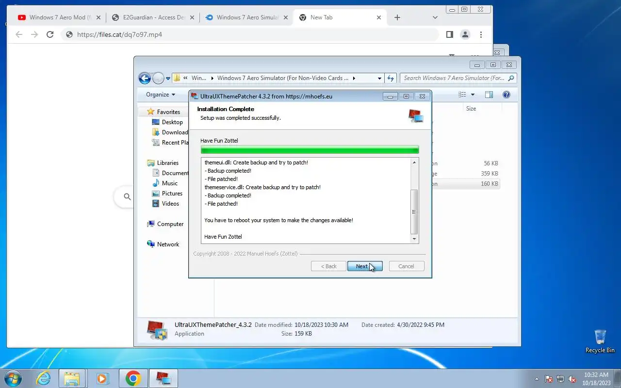Click 'themeui.dll: Create backup' log line

[256, 162]
